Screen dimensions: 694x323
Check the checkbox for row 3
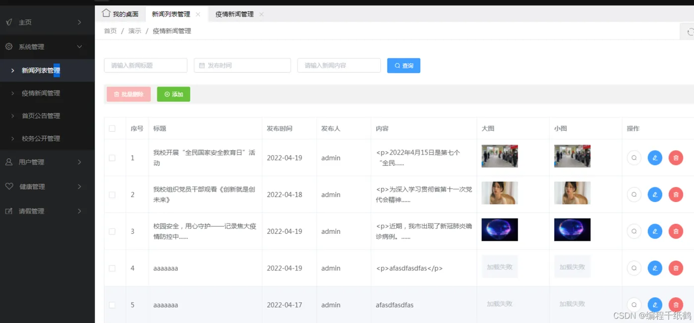click(112, 231)
